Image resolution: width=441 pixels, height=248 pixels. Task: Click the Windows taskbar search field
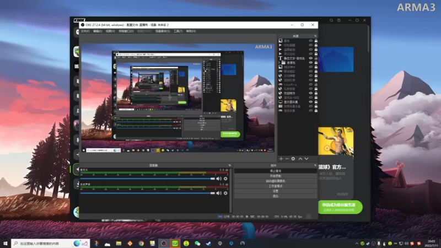tap(51, 243)
